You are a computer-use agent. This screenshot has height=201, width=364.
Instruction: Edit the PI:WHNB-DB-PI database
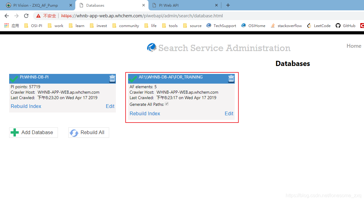tap(110, 106)
